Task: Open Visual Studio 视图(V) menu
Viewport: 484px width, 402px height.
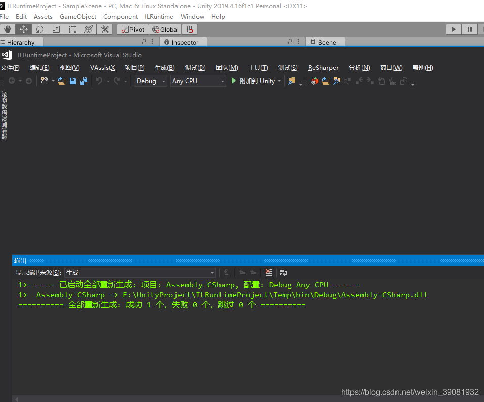Action: (69, 68)
